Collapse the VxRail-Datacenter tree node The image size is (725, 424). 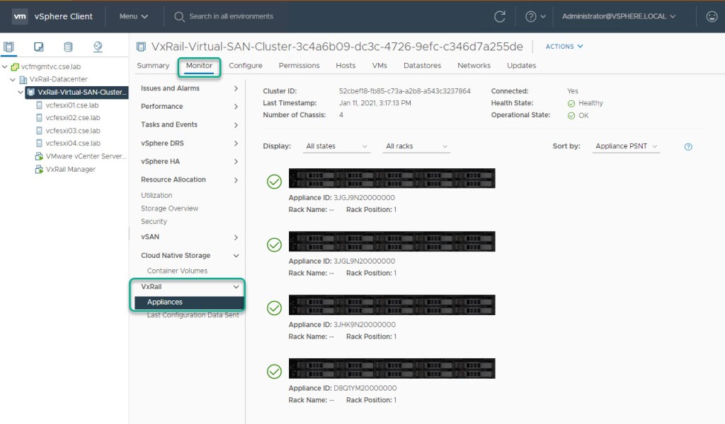(13, 79)
